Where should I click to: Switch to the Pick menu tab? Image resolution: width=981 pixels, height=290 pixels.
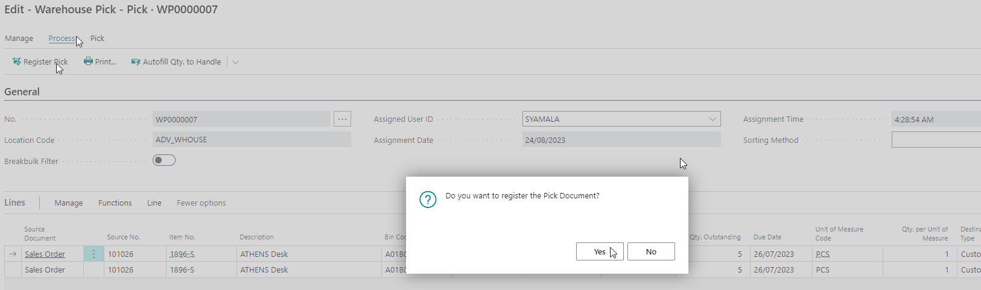pos(97,39)
